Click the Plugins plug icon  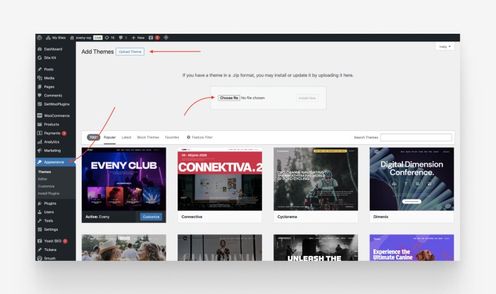(x=39, y=203)
